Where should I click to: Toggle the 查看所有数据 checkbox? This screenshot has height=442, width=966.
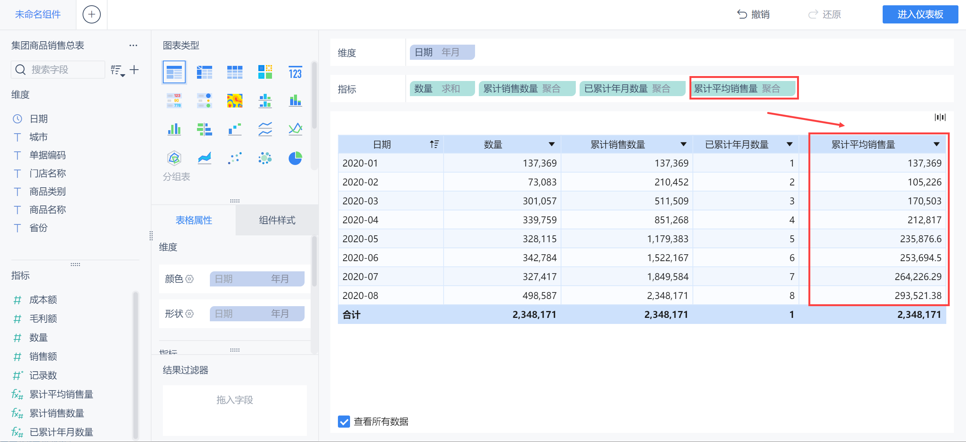click(344, 421)
